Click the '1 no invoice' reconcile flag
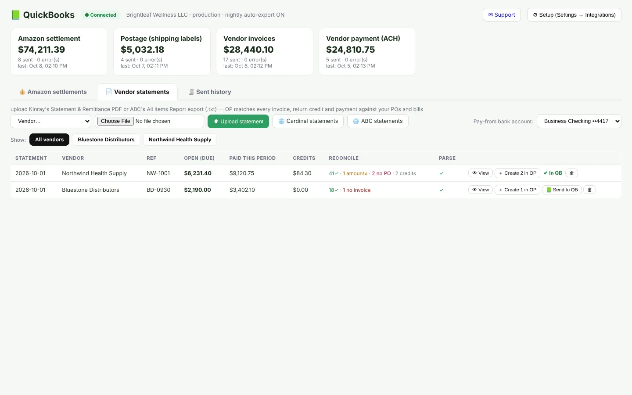Screen dimensions: 632x395 (x=357, y=190)
